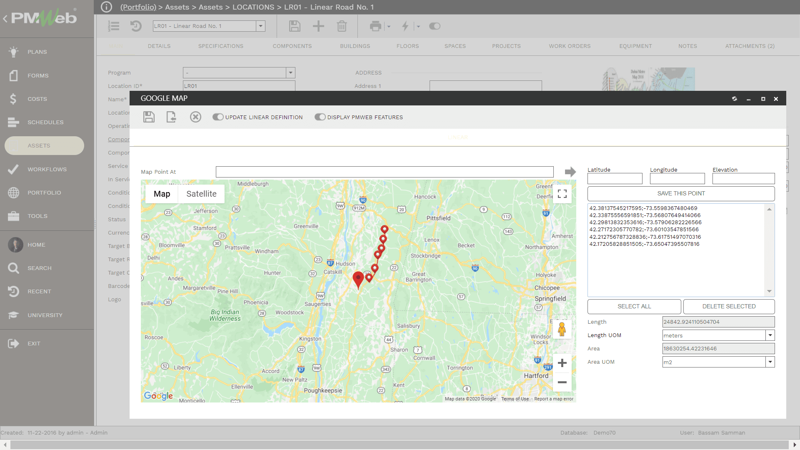Viewport: 800px width, 450px height.
Task: Click the add new record icon
Action: (x=318, y=26)
